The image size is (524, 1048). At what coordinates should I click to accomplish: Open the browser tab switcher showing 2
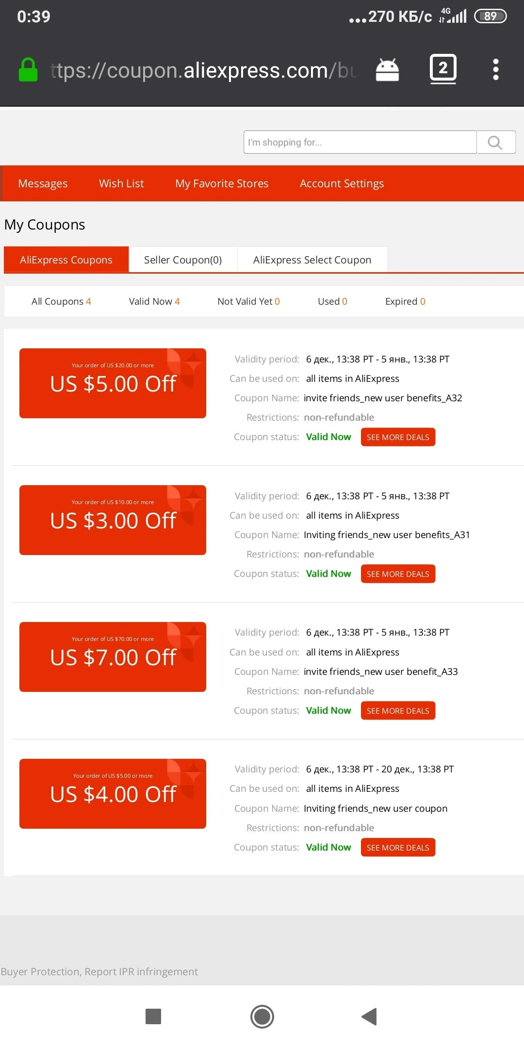(443, 69)
